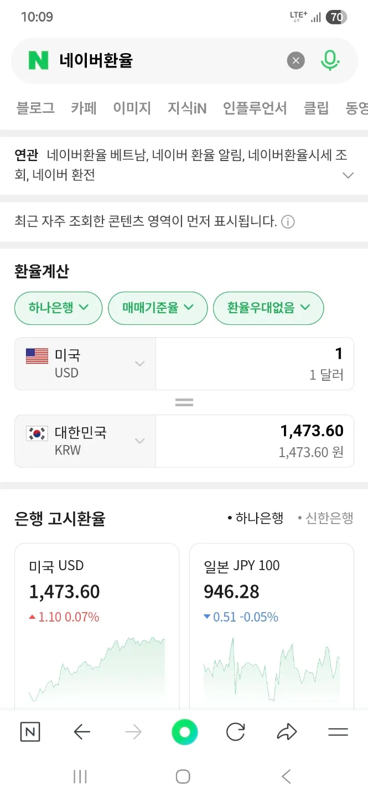The height and width of the screenshot is (797, 368).
Task: Go back using the bottom back arrow
Action: tap(82, 732)
